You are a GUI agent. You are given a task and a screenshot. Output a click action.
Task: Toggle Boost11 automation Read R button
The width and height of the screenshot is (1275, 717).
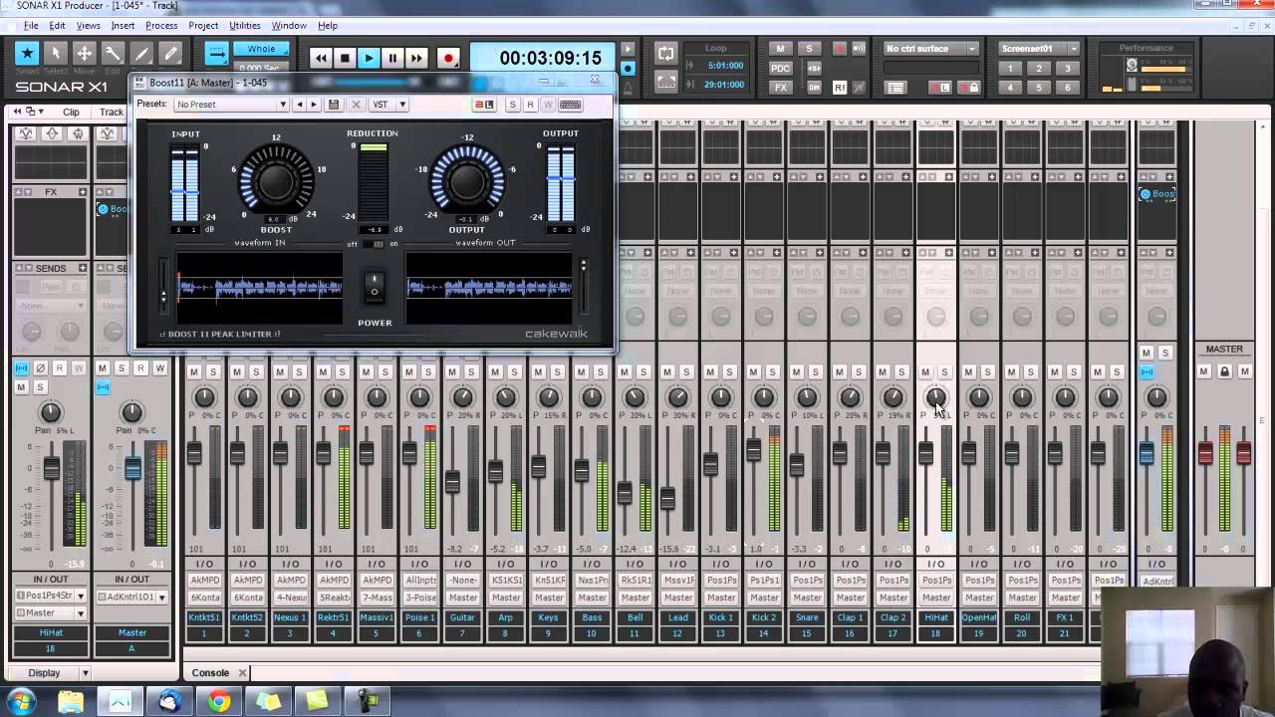[530, 105]
